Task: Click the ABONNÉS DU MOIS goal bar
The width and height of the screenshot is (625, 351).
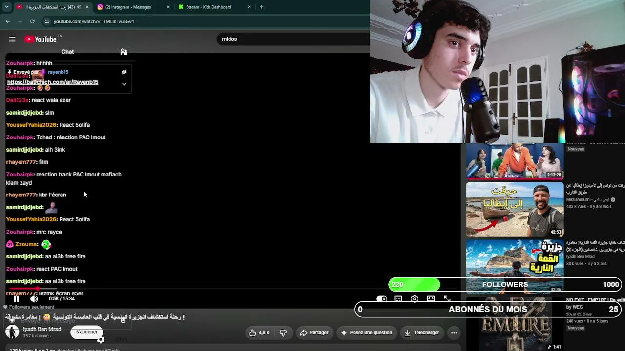Action: pos(488,309)
